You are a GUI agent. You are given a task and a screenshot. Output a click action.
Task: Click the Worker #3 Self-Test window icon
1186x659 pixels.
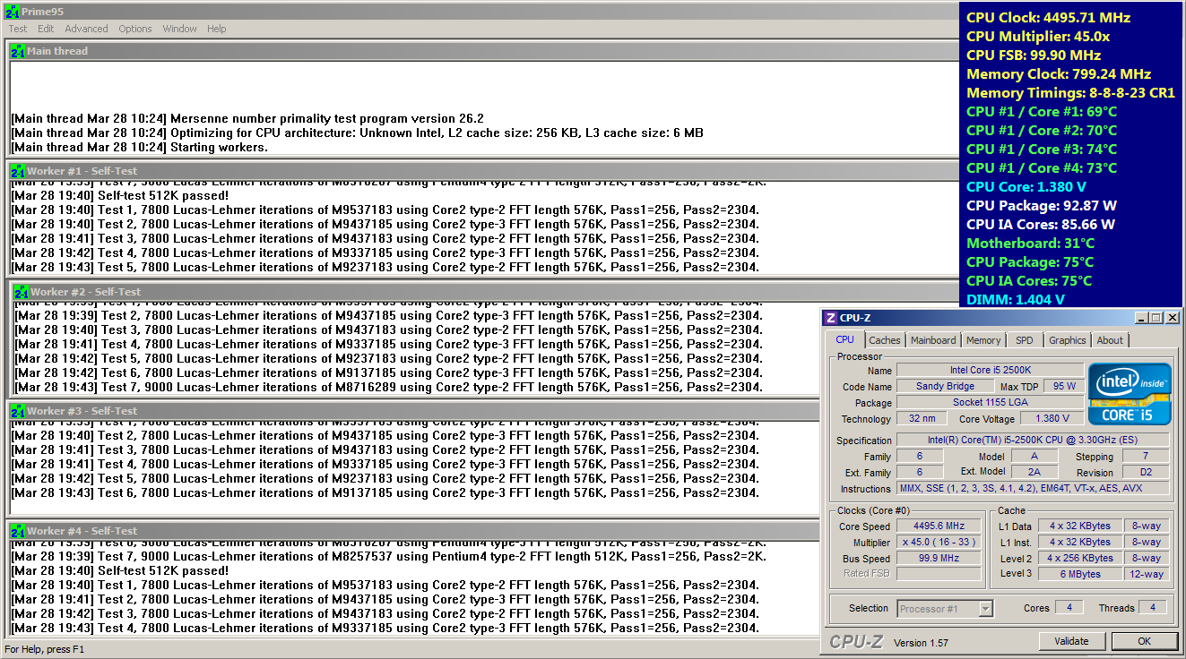coord(17,411)
